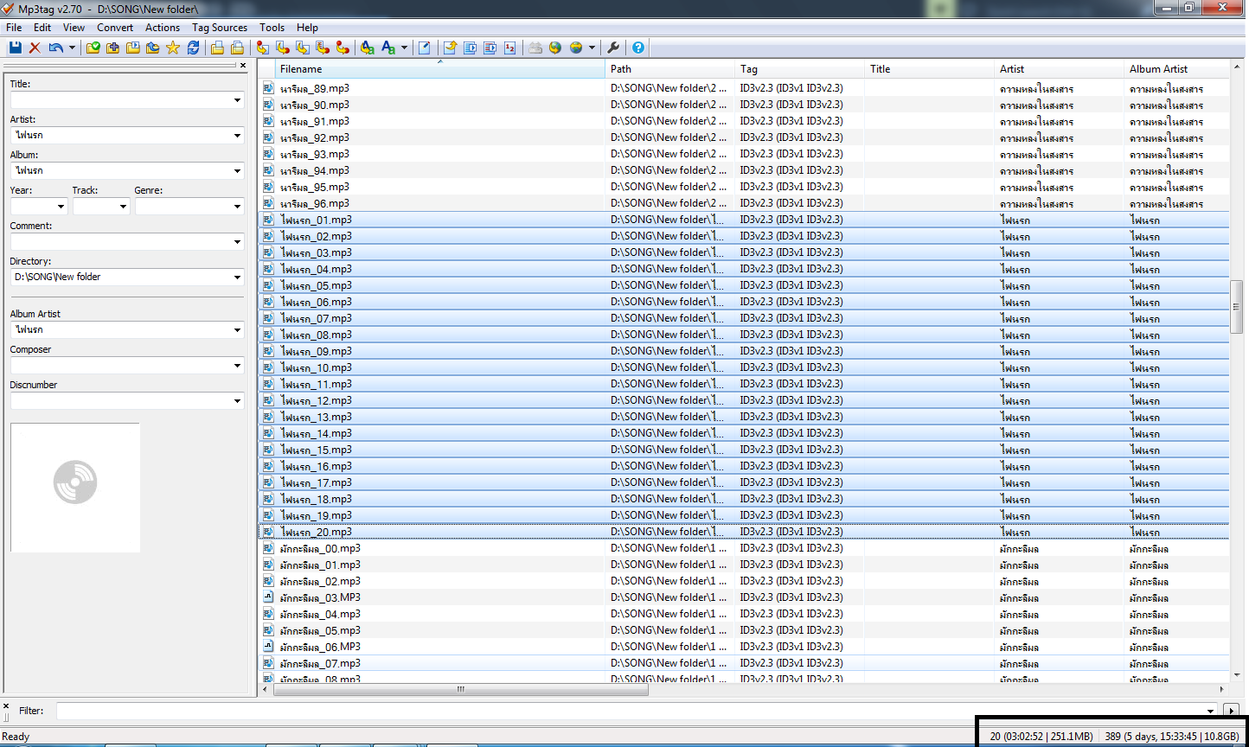Open the Convert menu
The image size is (1249, 747).
[115, 28]
